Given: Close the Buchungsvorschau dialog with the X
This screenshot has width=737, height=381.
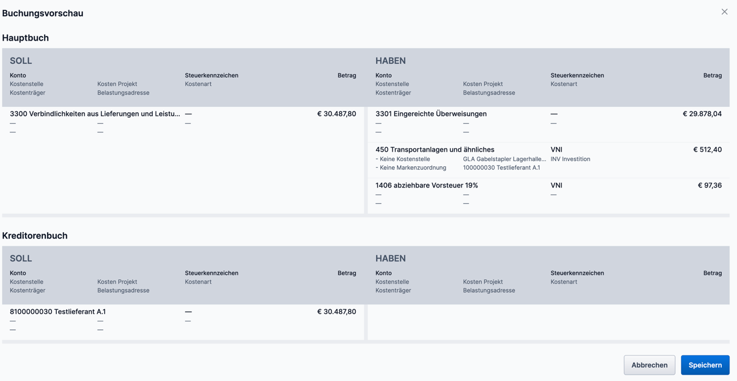Looking at the screenshot, I should click(724, 12).
